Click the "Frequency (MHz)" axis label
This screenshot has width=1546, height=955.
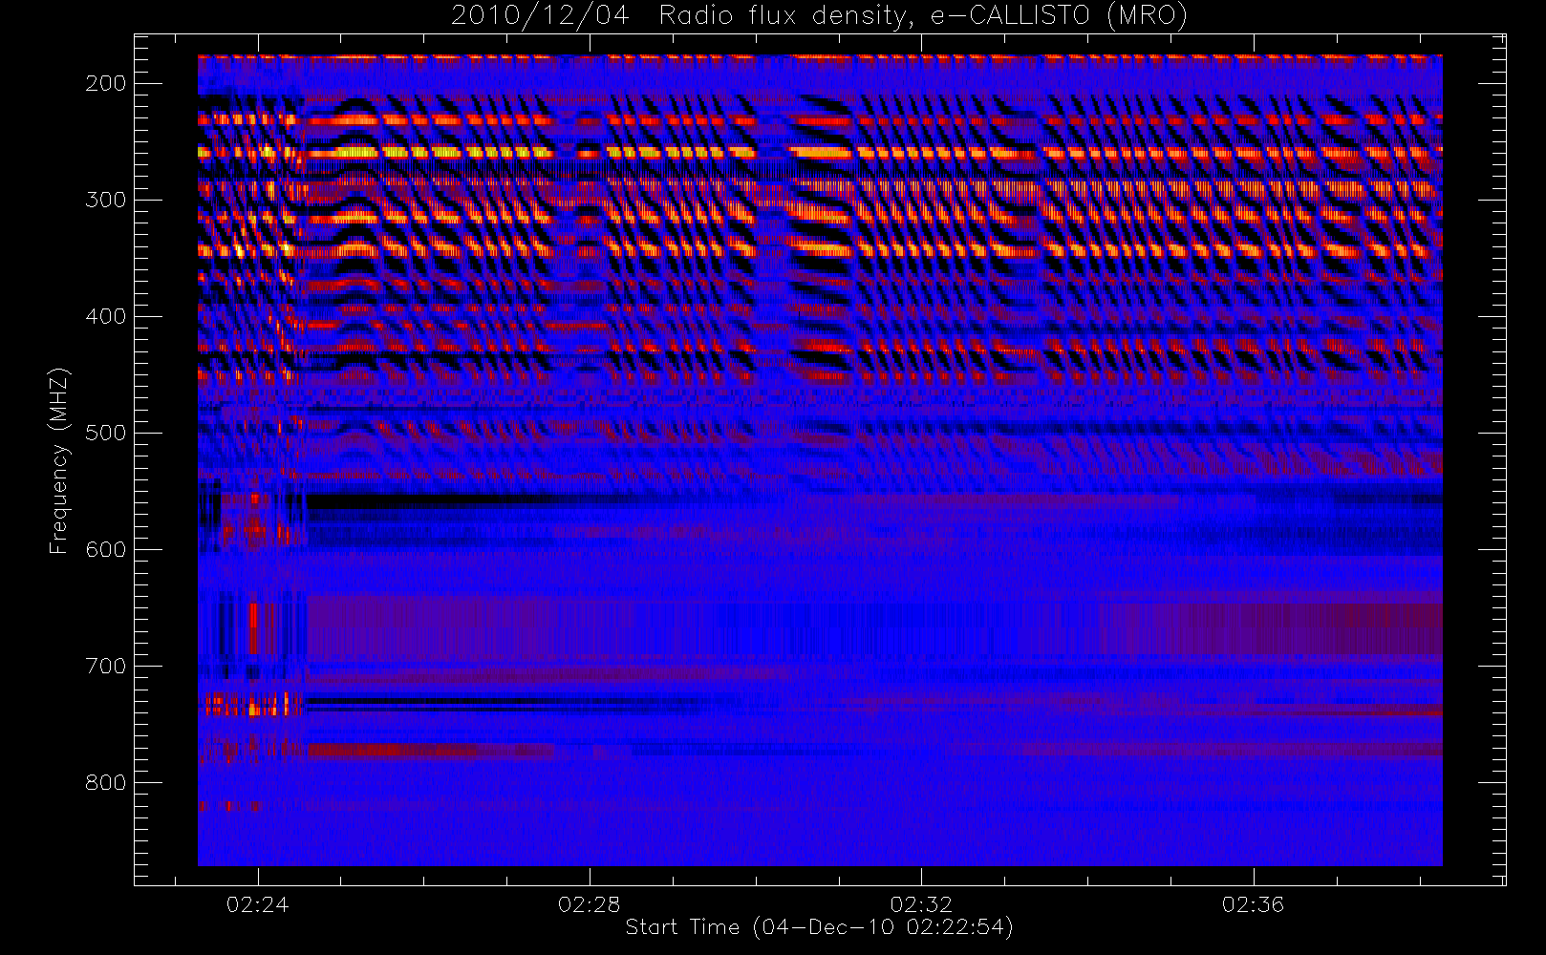tap(59, 460)
